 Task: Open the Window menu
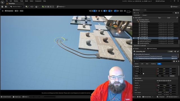coord(16,1)
